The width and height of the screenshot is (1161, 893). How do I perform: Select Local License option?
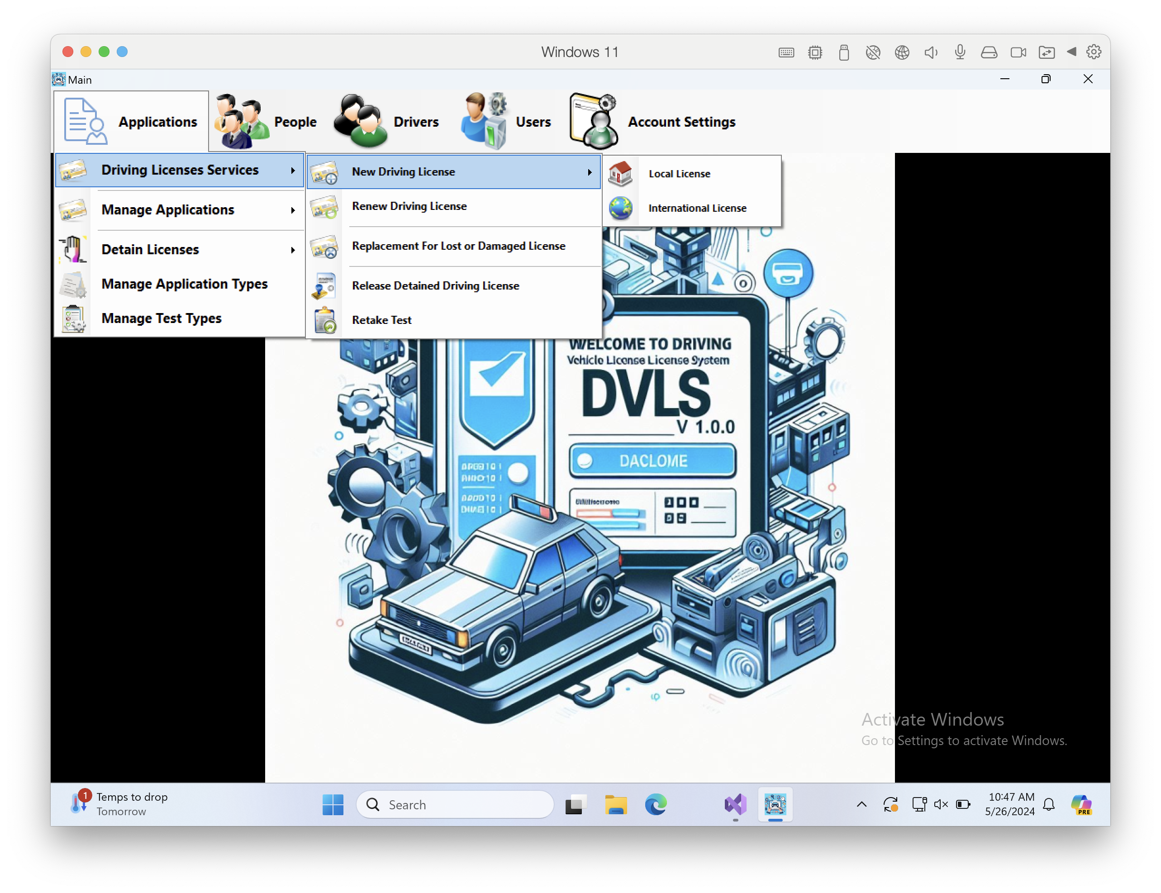coord(693,174)
